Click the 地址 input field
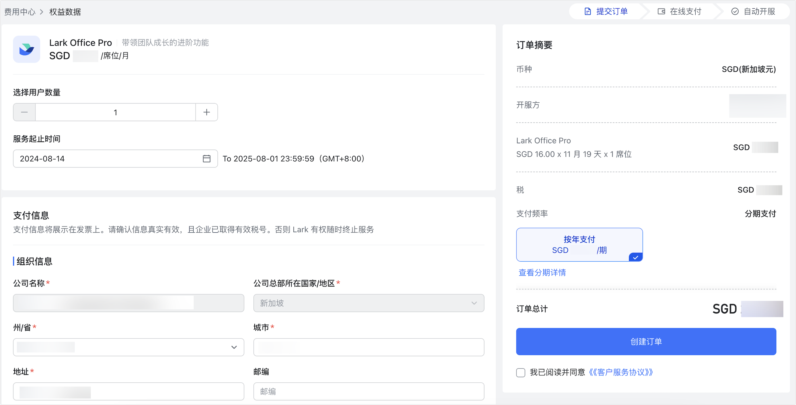This screenshot has width=796, height=405. tap(128, 392)
